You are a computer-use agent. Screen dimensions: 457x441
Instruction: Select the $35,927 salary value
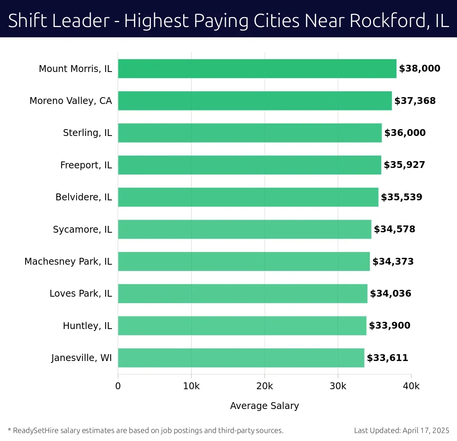[404, 165]
